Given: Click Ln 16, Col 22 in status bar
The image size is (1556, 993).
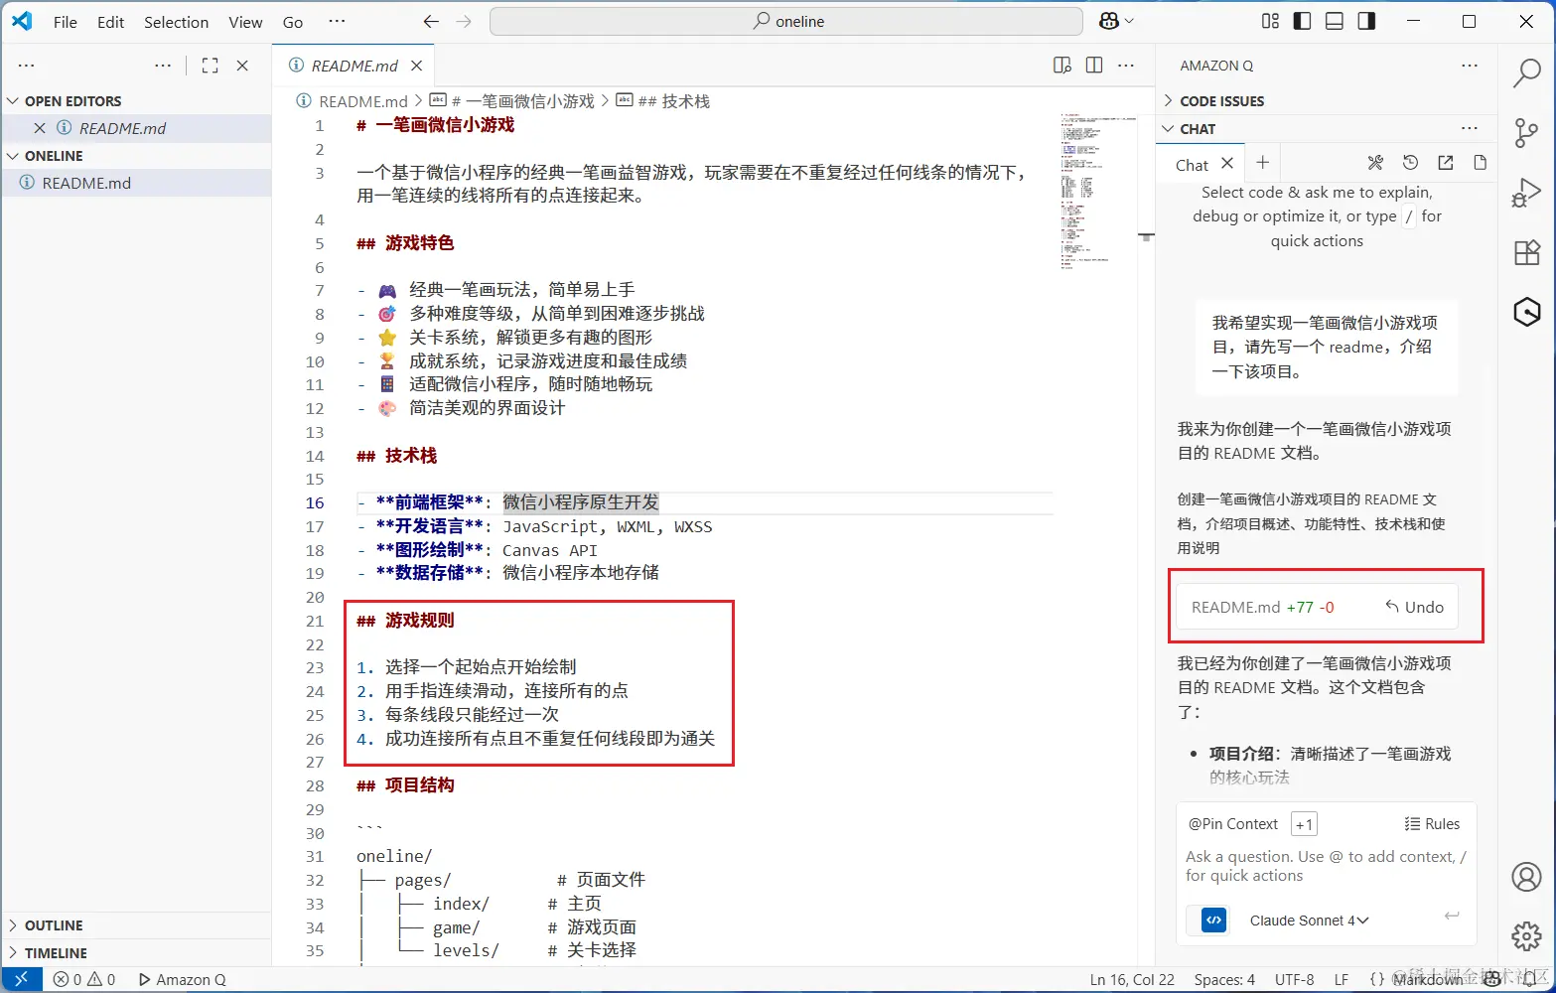Looking at the screenshot, I should [1132, 979].
